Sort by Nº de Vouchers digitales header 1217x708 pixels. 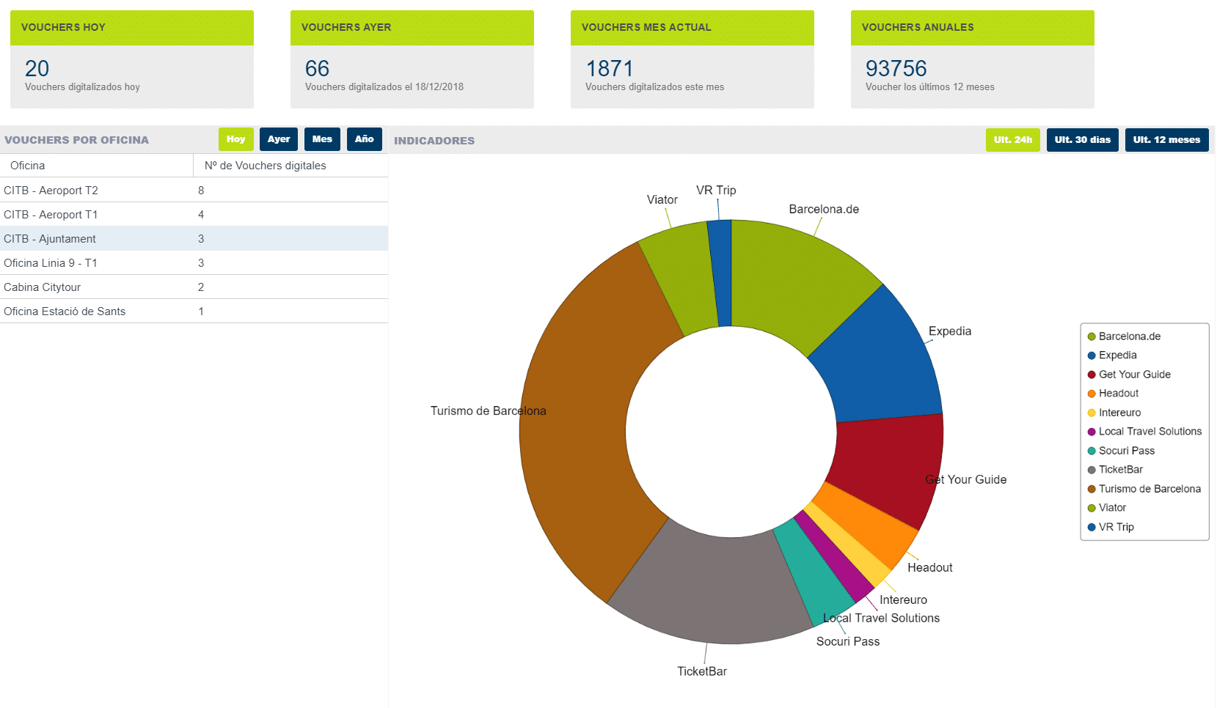(290, 166)
